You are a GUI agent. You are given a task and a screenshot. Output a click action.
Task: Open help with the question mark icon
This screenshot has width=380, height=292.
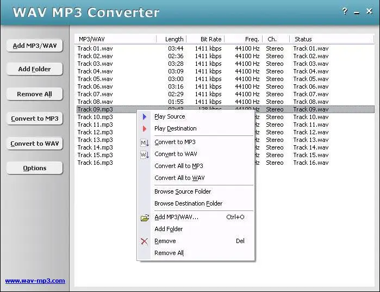pos(345,11)
